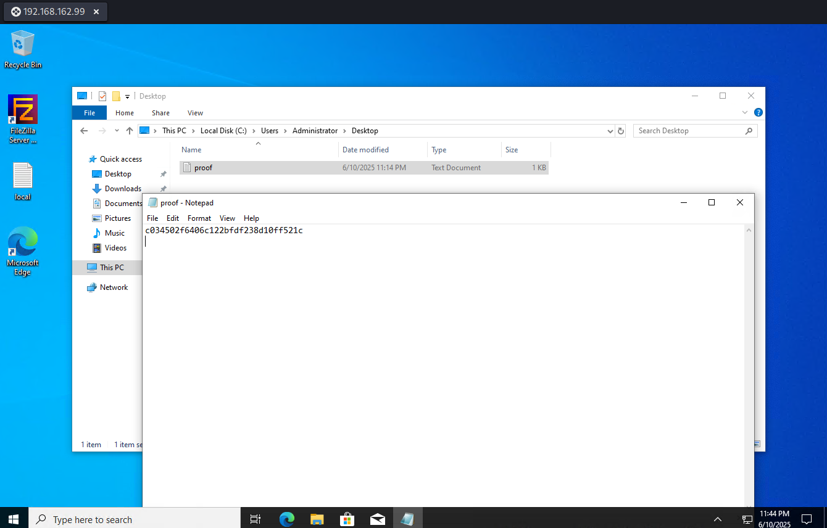Go up one folder level
Image resolution: width=827 pixels, height=528 pixels.
point(130,131)
